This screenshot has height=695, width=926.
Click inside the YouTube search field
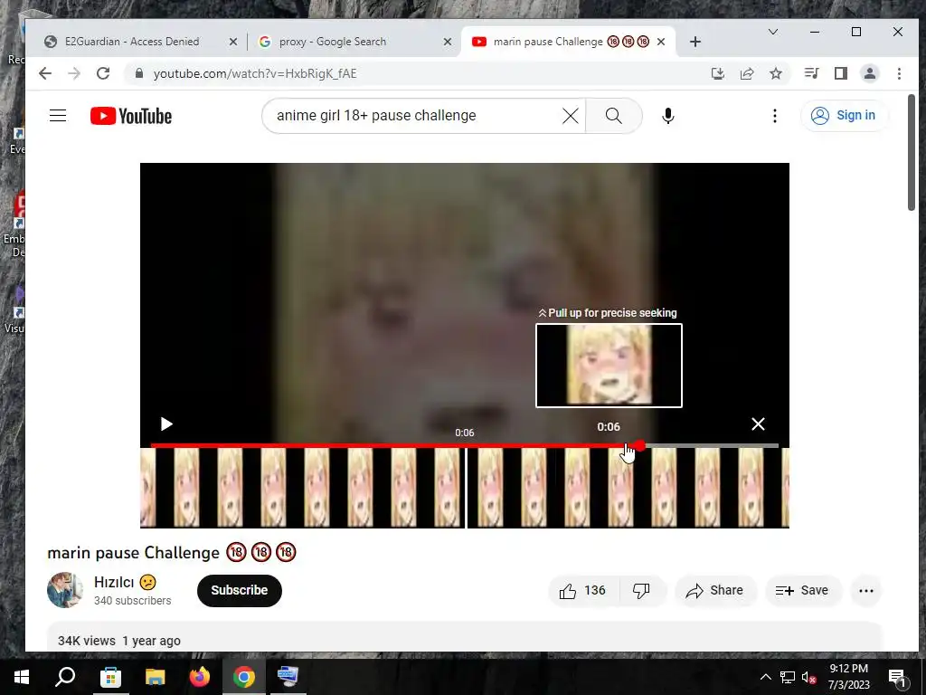coord(413,116)
